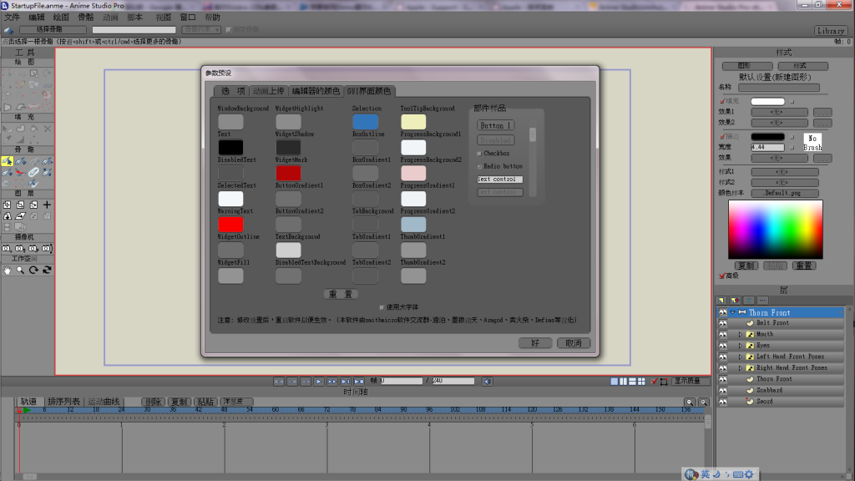Select the Track Camera tool icon

(x=7, y=249)
